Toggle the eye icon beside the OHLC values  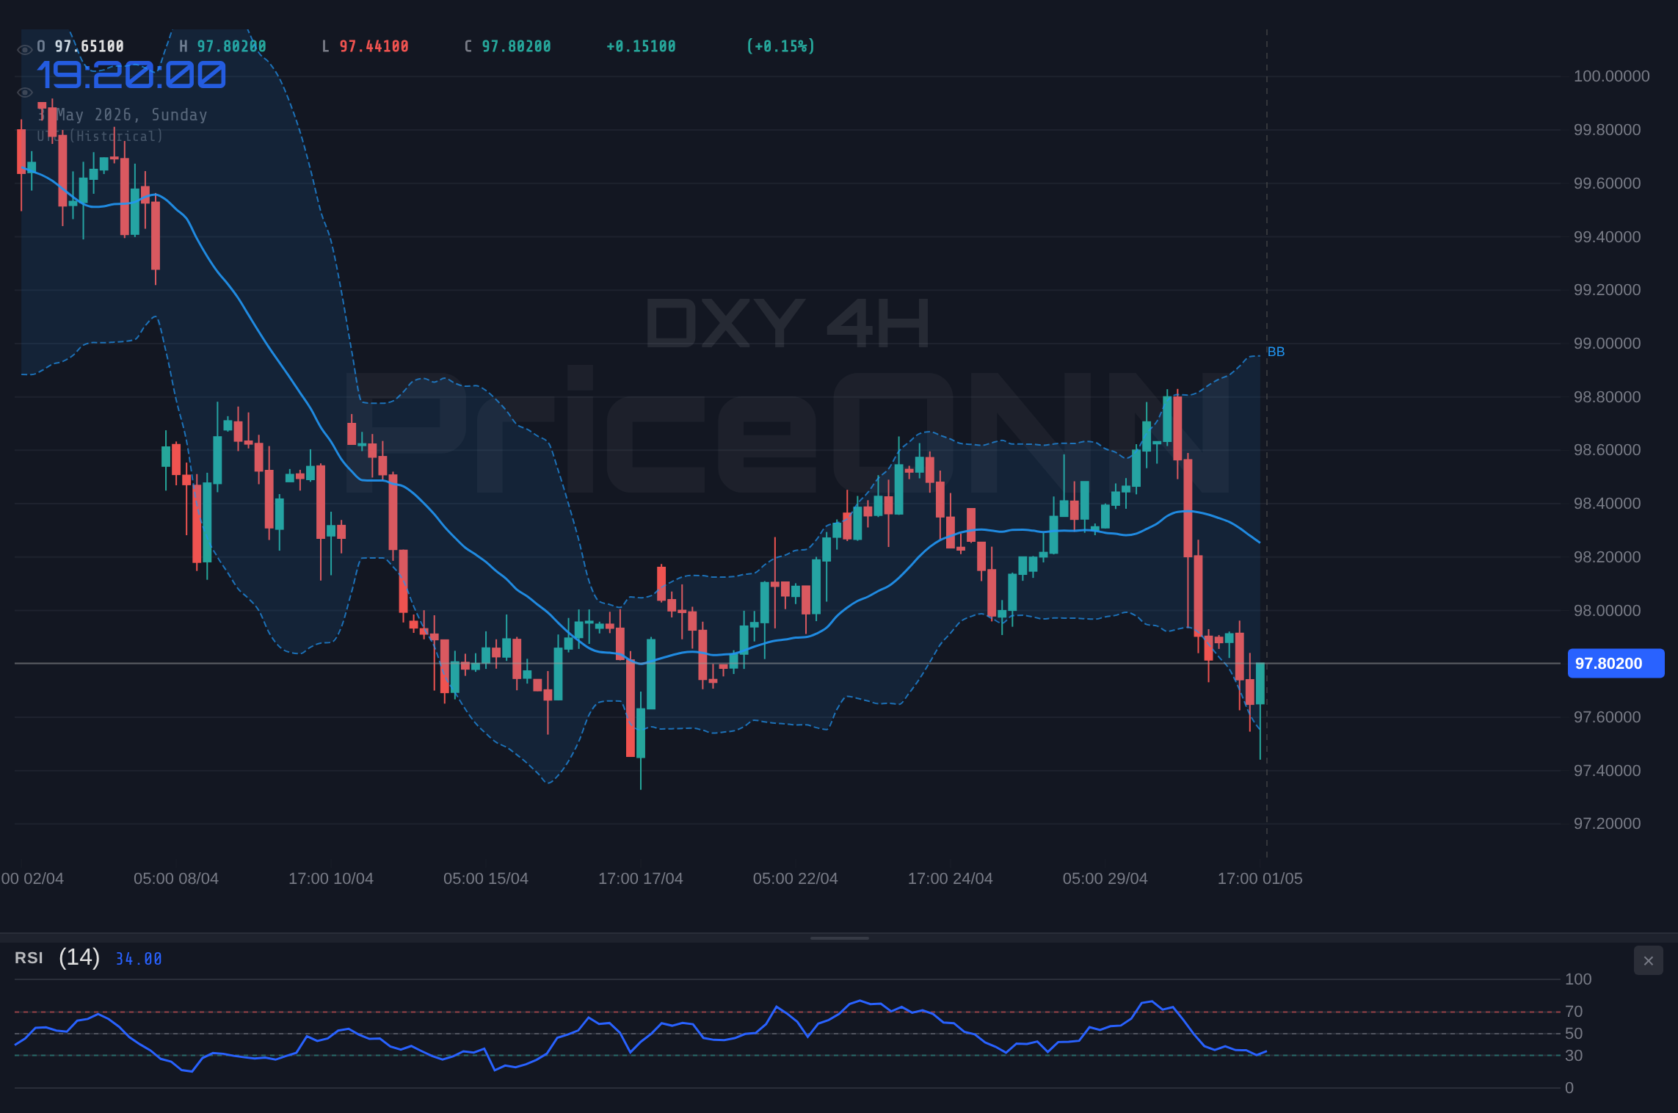tap(24, 50)
